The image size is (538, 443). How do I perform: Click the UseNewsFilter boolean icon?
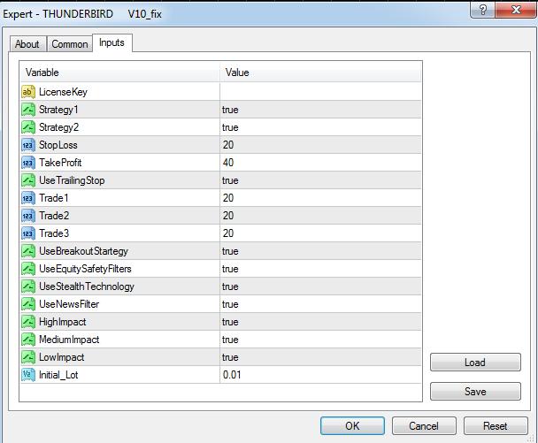(x=28, y=304)
